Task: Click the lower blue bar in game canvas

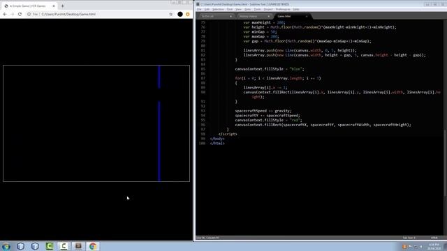Action: click(x=159, y=141)
